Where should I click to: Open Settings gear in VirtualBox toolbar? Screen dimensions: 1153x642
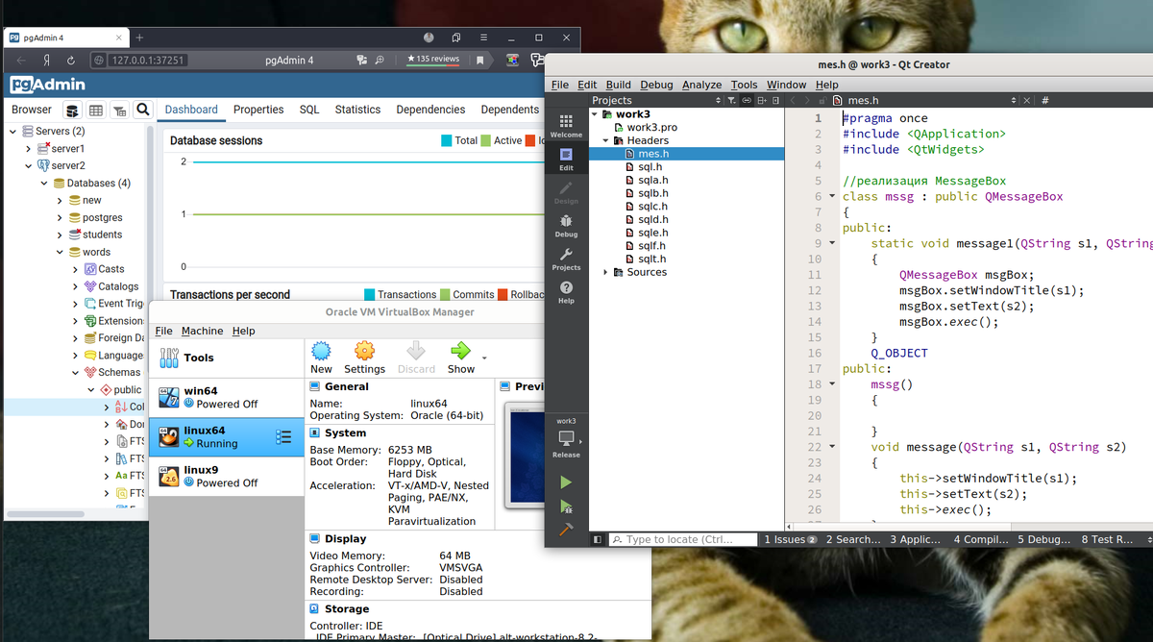[x=364, y=358]
